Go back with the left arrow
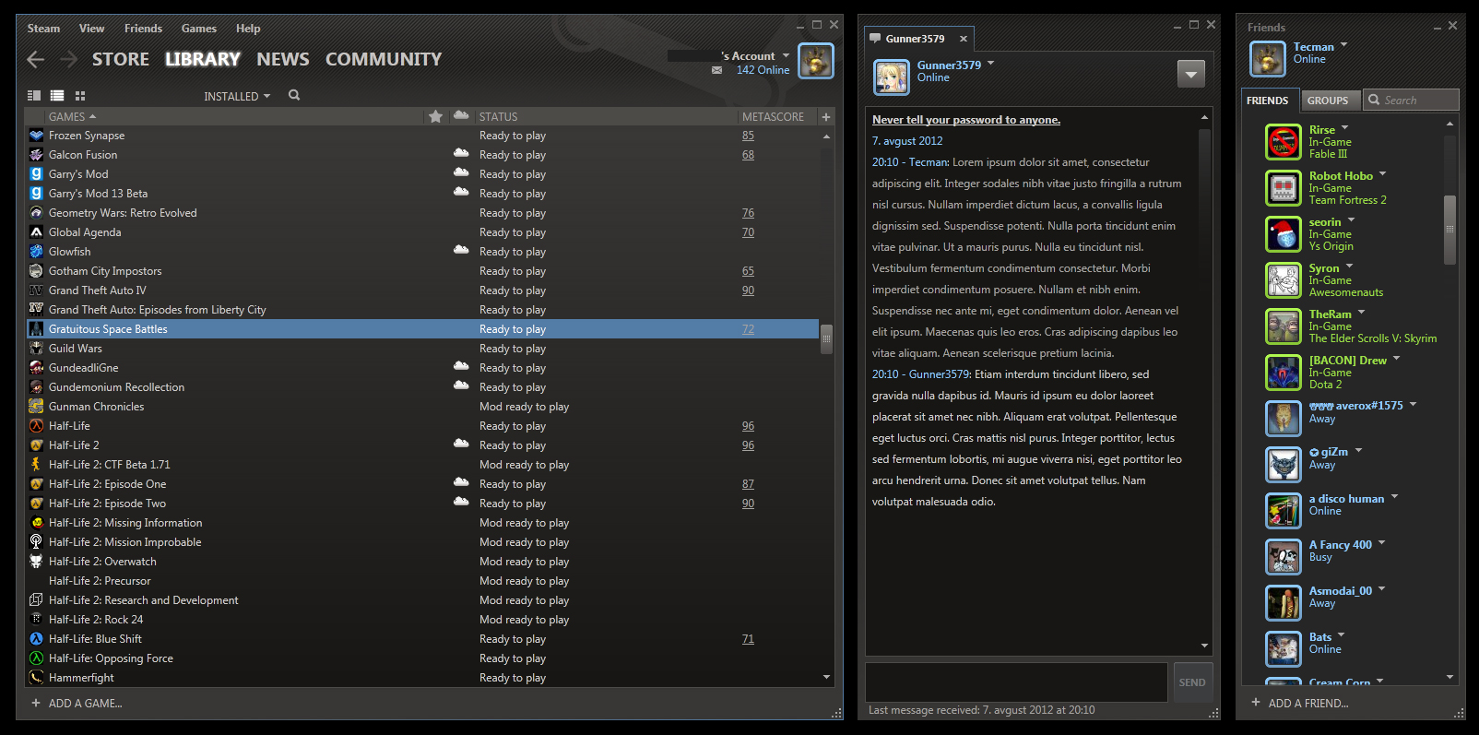The height and width of the screenshot is (735, 1479). point(36,60)
